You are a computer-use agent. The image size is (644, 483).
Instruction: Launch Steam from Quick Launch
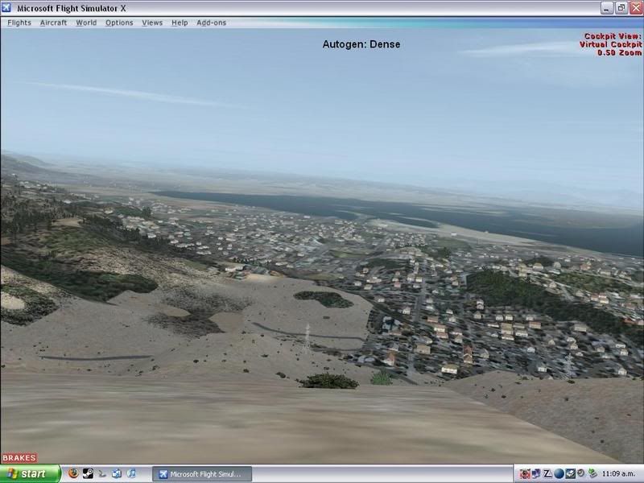point(87,474)
